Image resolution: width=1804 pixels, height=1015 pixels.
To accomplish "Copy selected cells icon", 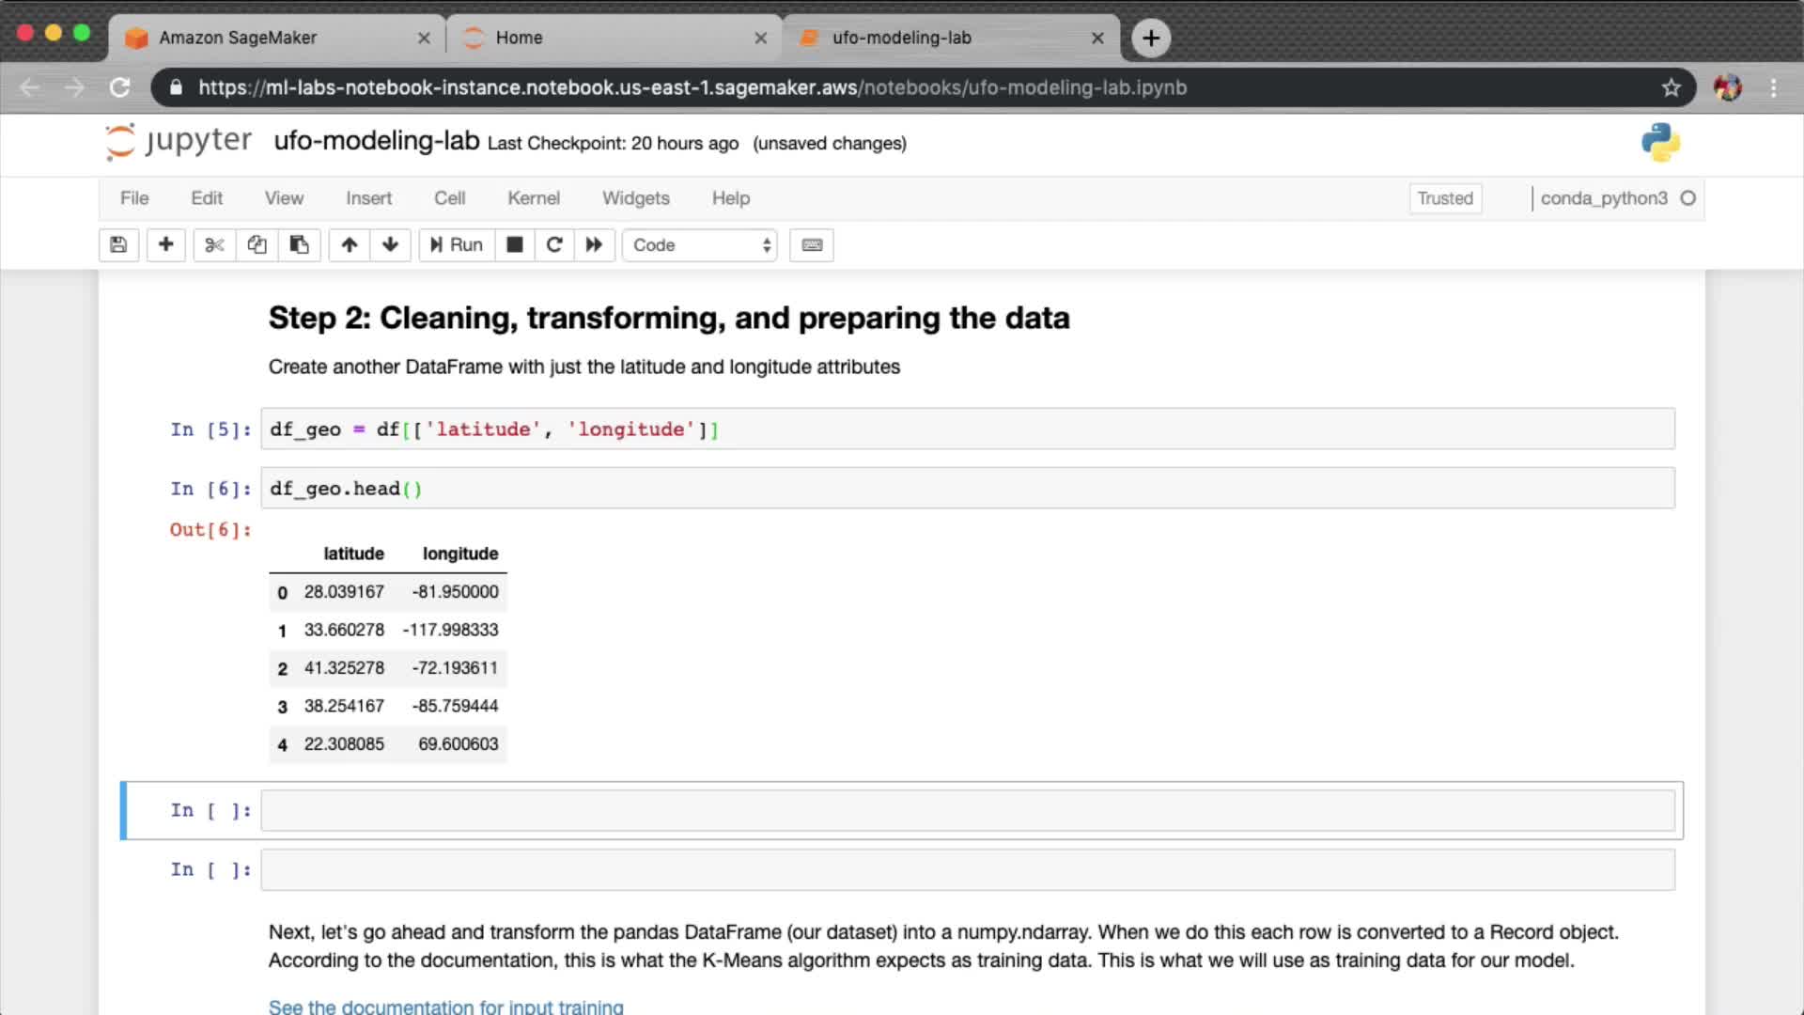I will [257, 245].
